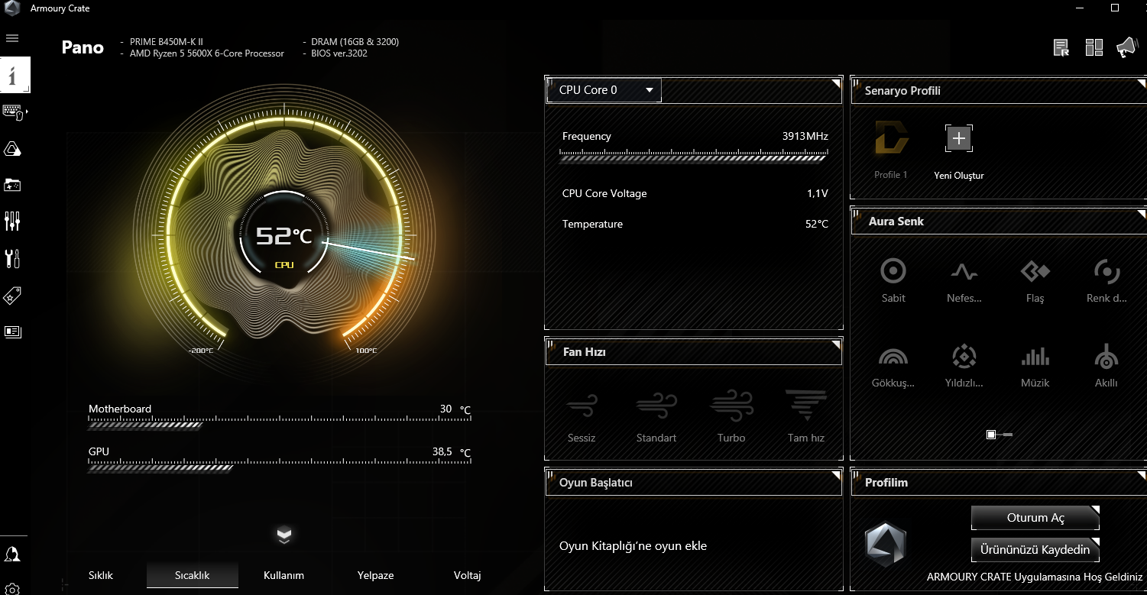Select the Renk d... color cycle effect
The width and height of the screenshot is (1147, 595).
(1106, 280)
